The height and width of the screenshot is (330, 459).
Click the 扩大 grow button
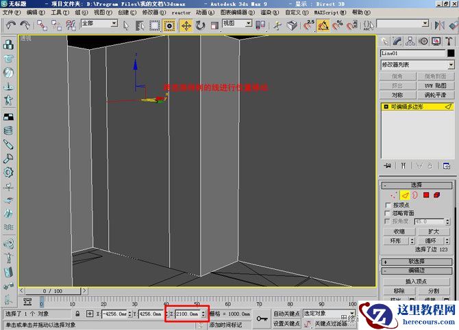click(434, 232)
